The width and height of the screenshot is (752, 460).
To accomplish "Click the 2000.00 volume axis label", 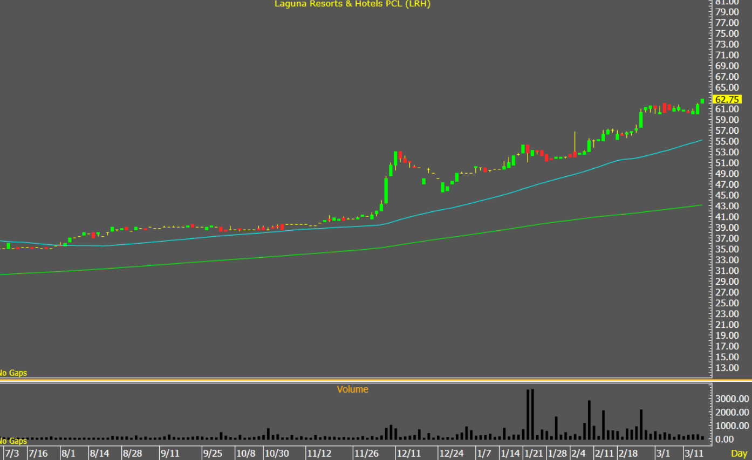I will coord(732,412).
